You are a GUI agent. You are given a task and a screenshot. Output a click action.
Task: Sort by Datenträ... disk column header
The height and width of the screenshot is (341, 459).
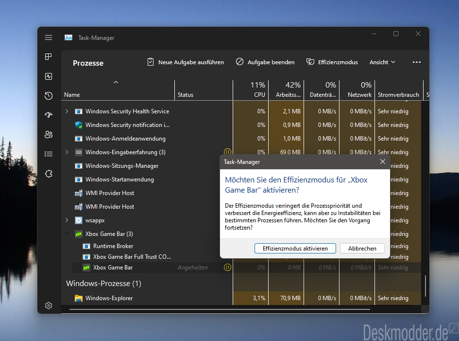coord(322,90)
